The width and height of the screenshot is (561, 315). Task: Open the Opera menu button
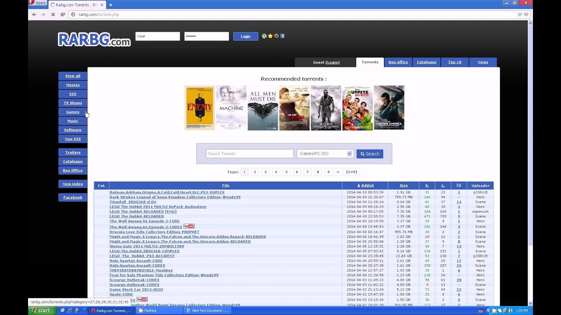(x=38, y=3)
